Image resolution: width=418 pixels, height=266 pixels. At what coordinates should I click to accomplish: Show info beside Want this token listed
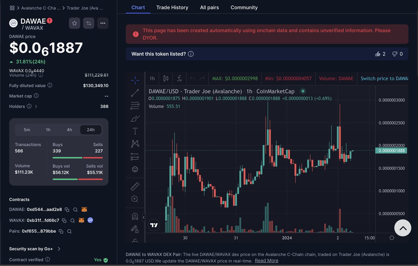191,54
